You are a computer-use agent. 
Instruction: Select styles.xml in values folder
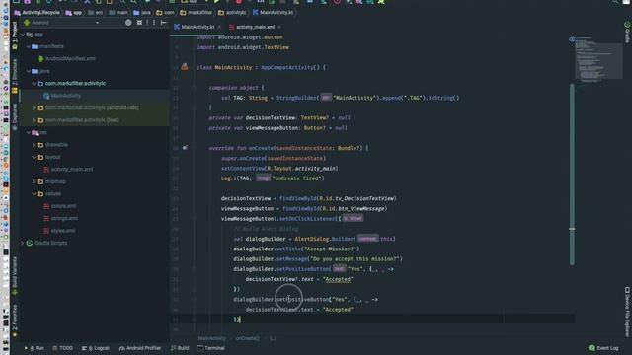pyautogui.click(x=63, y=231)
